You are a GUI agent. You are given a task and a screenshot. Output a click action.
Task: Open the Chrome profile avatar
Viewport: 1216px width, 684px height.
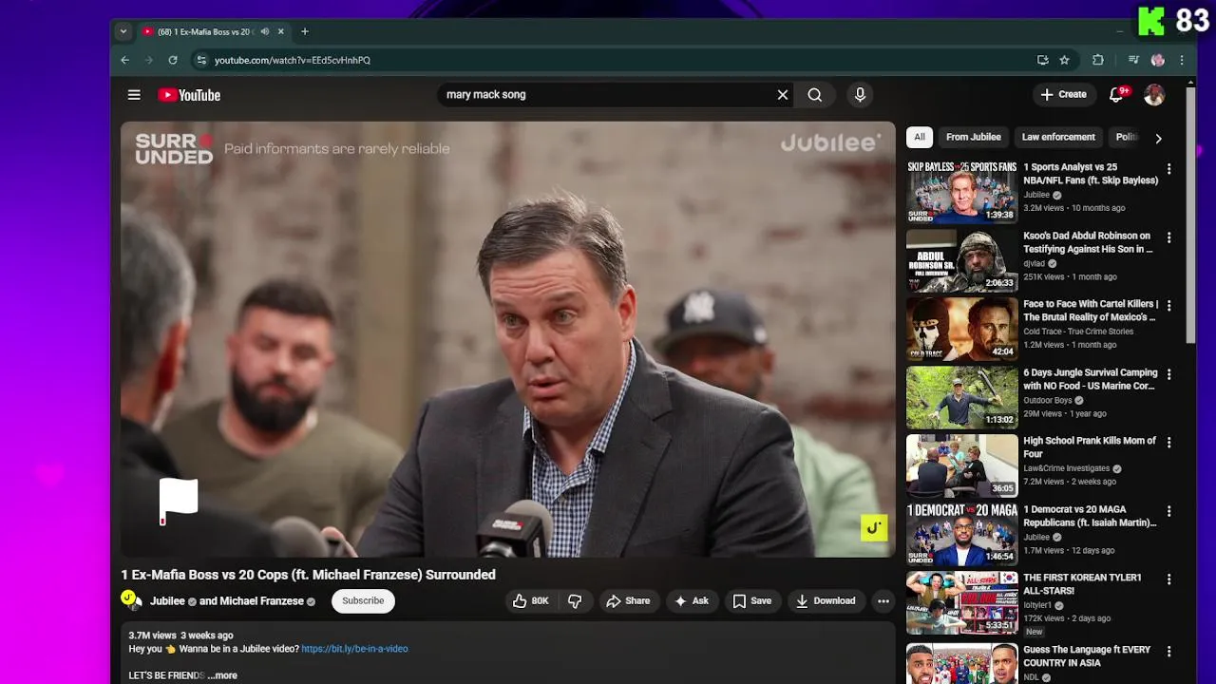[1157, 60]
